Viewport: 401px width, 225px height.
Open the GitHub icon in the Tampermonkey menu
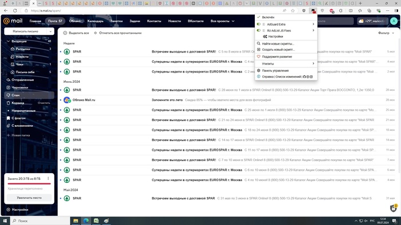click(304, 77)
